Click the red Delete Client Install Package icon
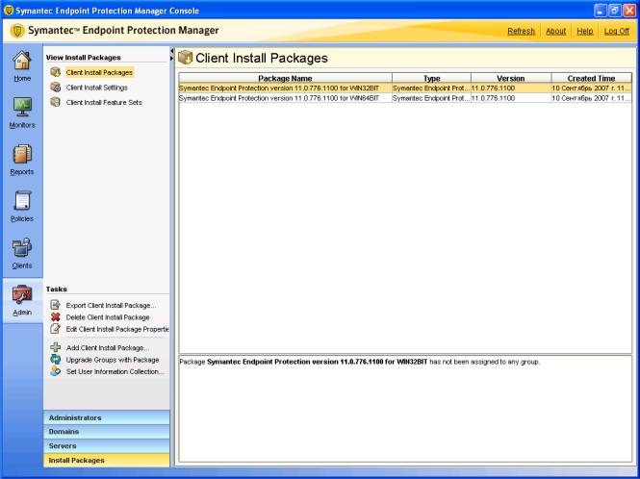Image resolution: width=640 pixels, height=479 pixels. click(x=55, y=317)
